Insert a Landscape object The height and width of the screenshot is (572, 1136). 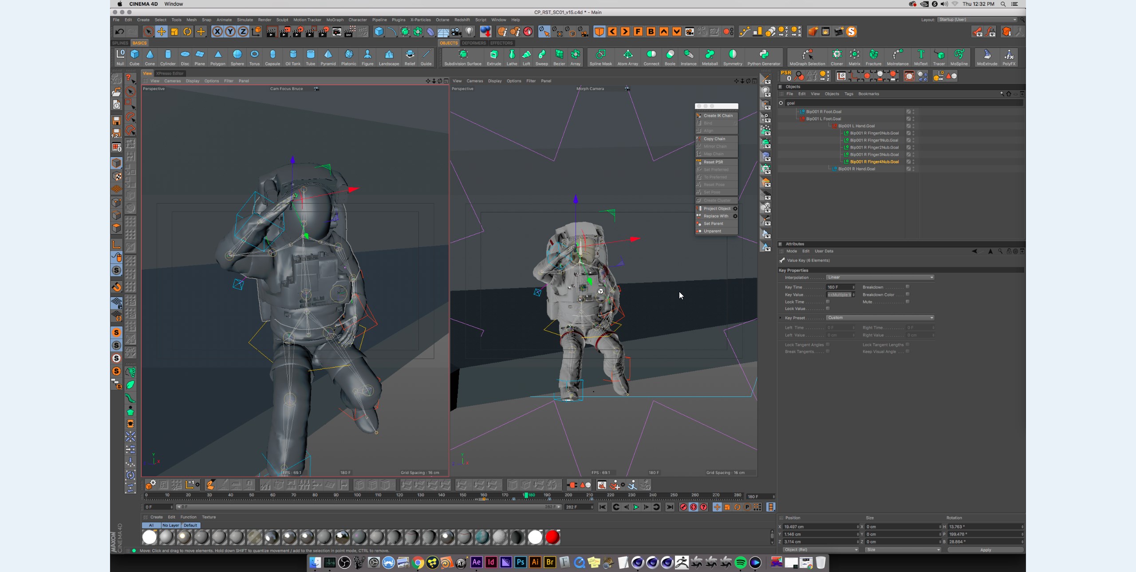389,57
